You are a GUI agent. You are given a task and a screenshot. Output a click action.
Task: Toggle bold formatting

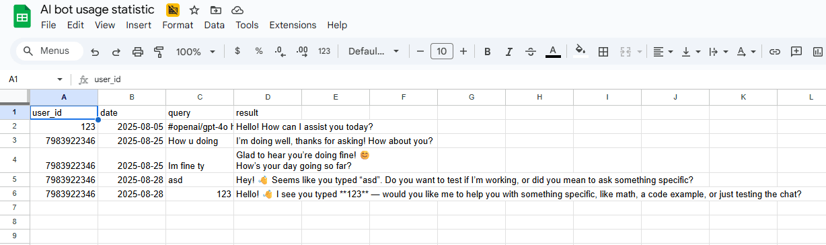[488, 52]
